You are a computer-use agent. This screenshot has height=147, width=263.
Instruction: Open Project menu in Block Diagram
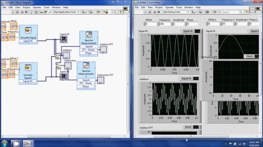pos(26,7)
